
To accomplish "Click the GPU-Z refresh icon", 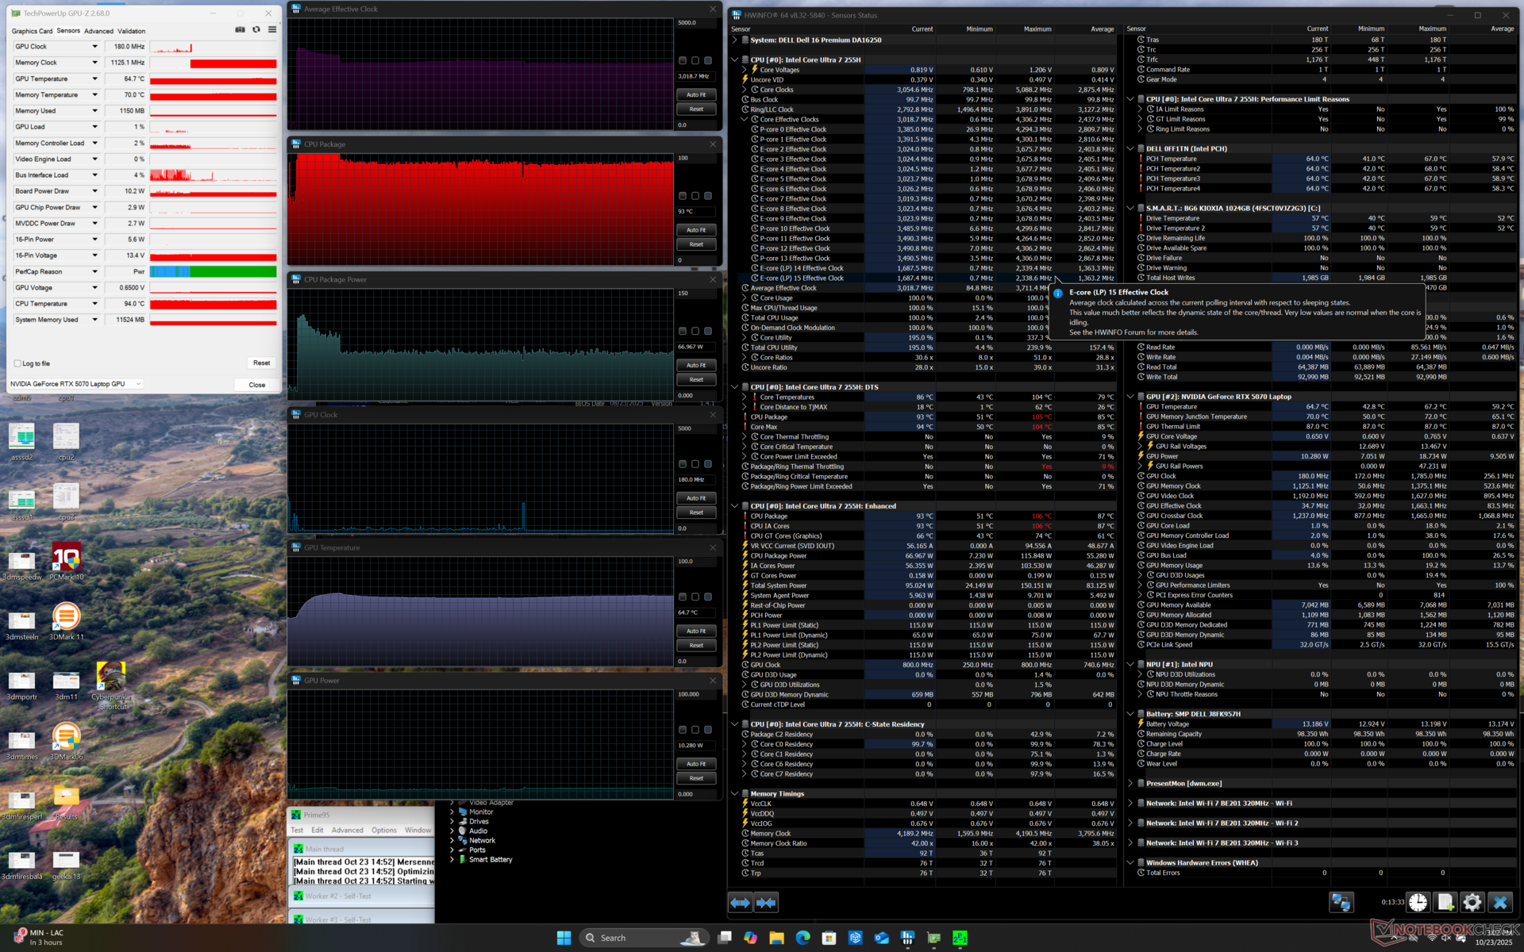I will click(x=256, y=30).
